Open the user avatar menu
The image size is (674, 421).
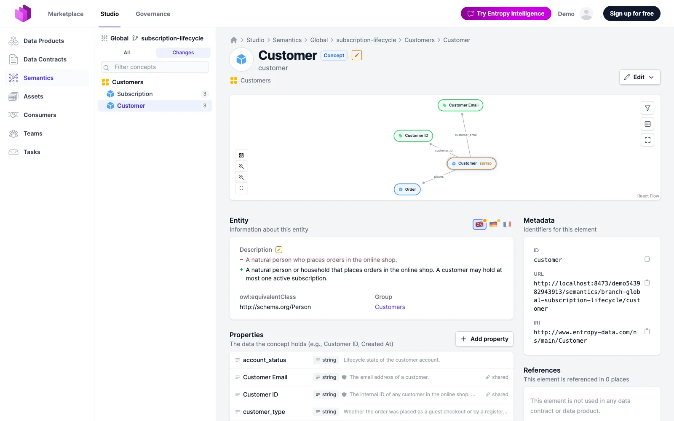tap(586, 13)
